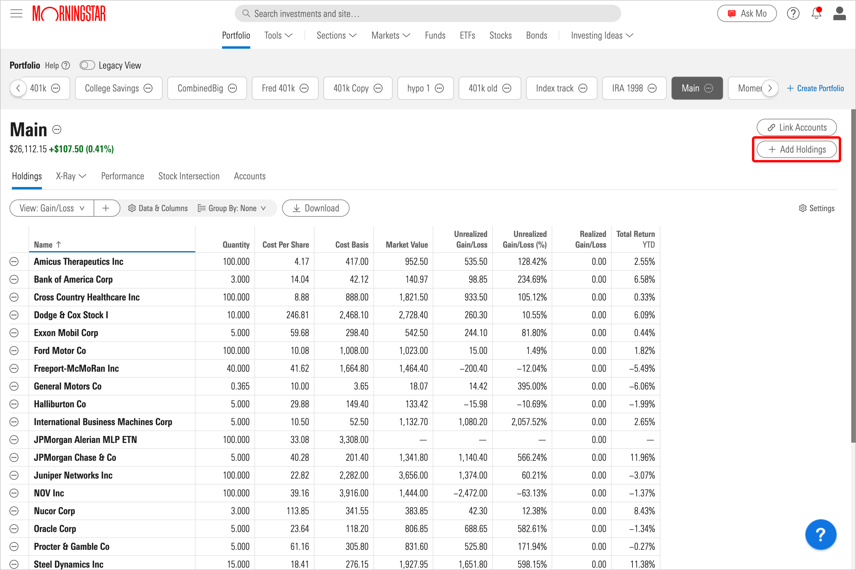Expand the View: Gain/Loss dropdown
Screen dimensions: 856x570
[x=52, y=208]
